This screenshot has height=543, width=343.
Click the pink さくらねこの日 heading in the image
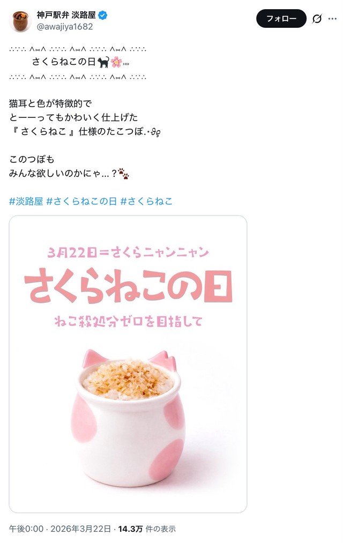(x=128, y=285)
